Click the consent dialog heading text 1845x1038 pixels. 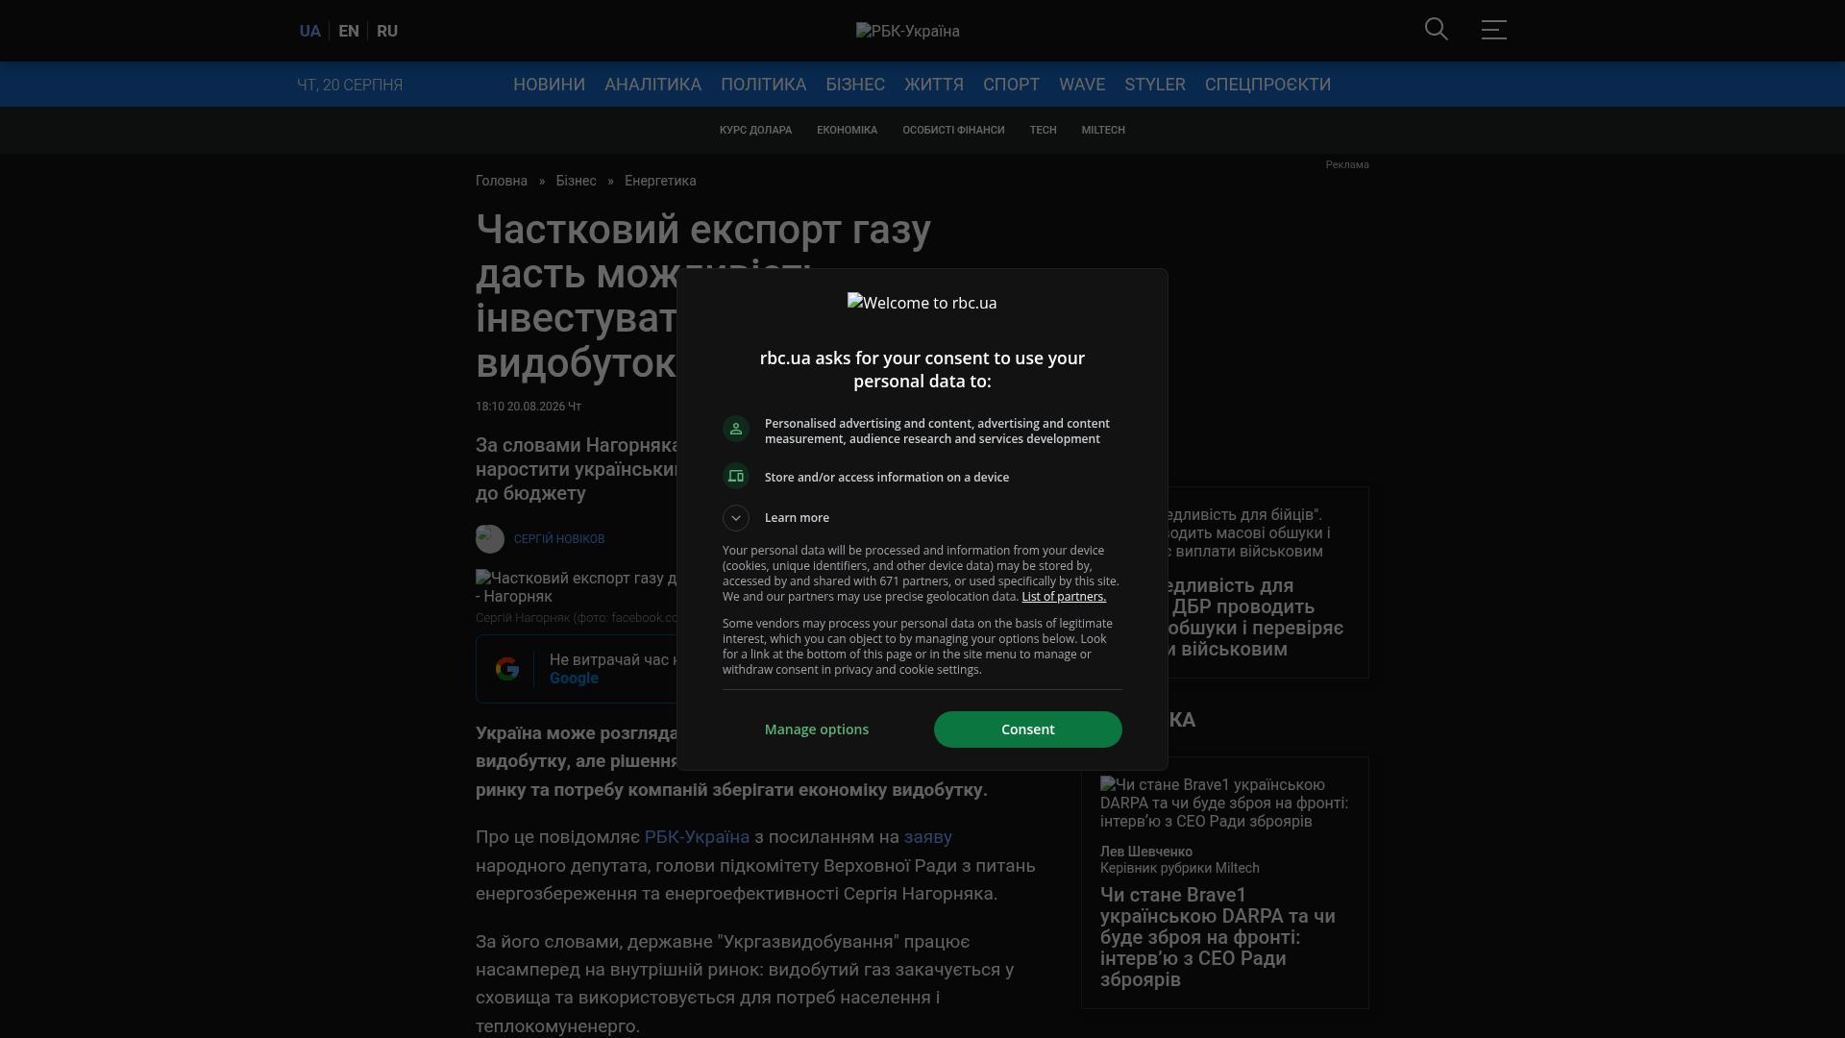[x=922, y=370]
